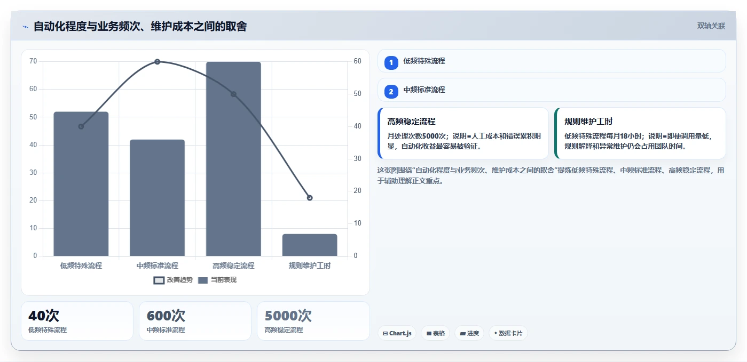Image resolution: width=747 pixels, height=362 pixels.
Task: Click the 改善趋势 legend color box
Action: coord(159,280)
